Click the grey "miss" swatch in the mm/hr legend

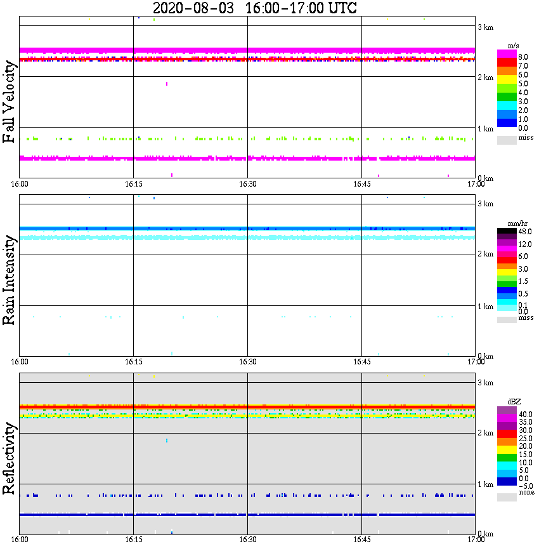click(x=507, y=319)
